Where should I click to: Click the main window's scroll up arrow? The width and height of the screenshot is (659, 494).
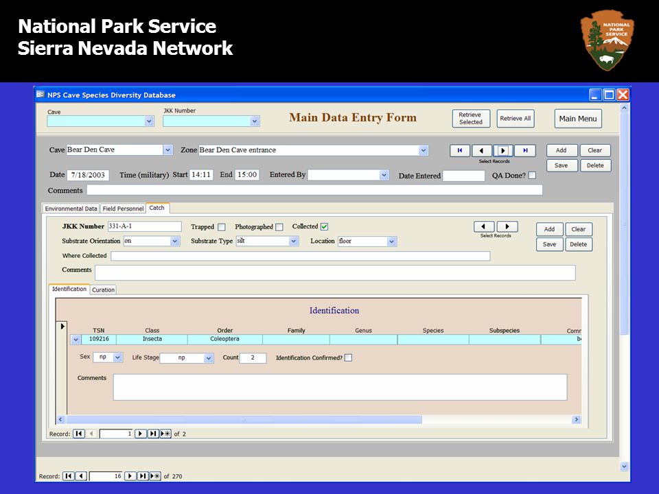pos(624,108)
